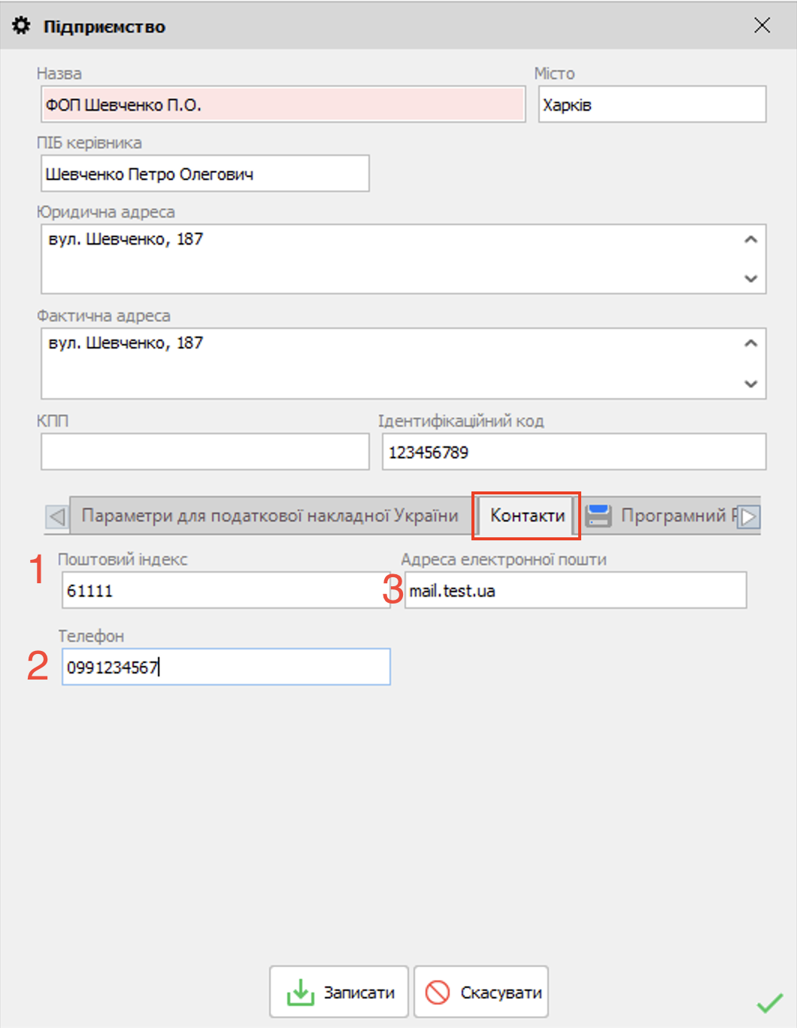Select the Адреса електронної пошти field
797x1028 pixels.
click(x=575, y=591)
